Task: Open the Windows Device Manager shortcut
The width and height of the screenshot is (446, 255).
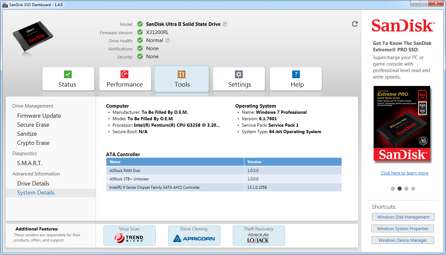Action: point(402,240)
